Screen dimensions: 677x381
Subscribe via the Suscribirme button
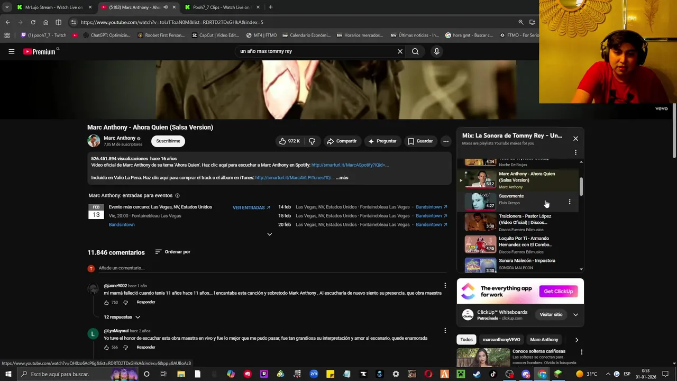pyautogui.click(x=168, y=141)
